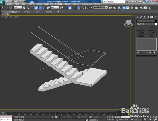Image resolution: width=158 pixels, height=121 pixels.
Task: Open the Manage Layers icon
Action: coord(119,8)
